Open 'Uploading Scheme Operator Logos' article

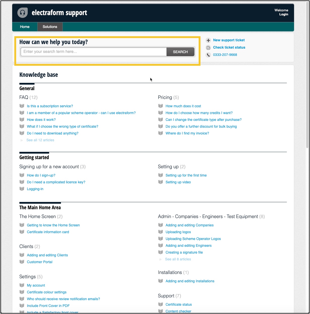point(193,239)
